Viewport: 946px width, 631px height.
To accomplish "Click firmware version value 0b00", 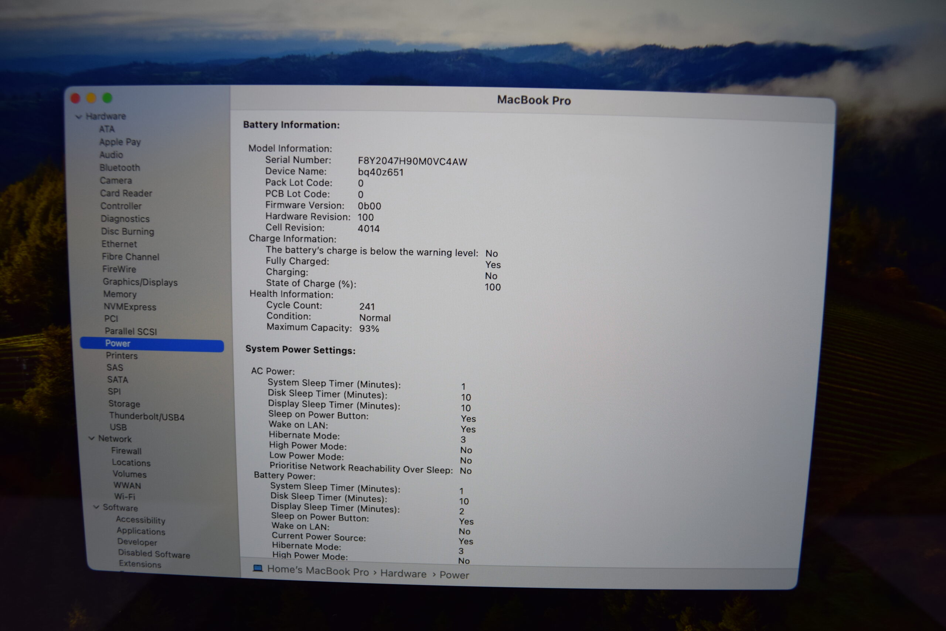I will coord(369,206).
